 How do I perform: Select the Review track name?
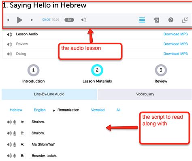coord(22,44)
